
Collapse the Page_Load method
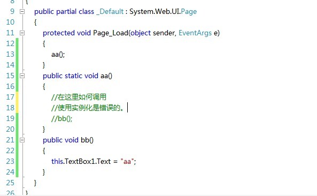coord(22,33)
